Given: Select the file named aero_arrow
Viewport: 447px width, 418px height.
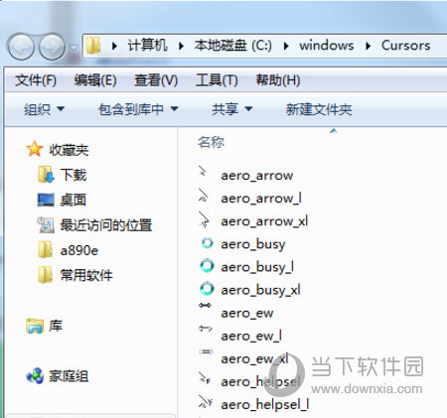Looking at the screenshot, I should [x=257, y=176].
